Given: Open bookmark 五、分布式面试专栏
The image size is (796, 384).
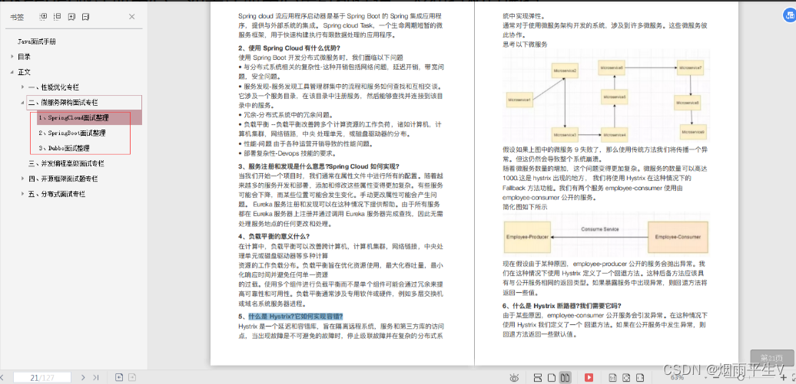Looking at the screenshot, I should 57,194.
